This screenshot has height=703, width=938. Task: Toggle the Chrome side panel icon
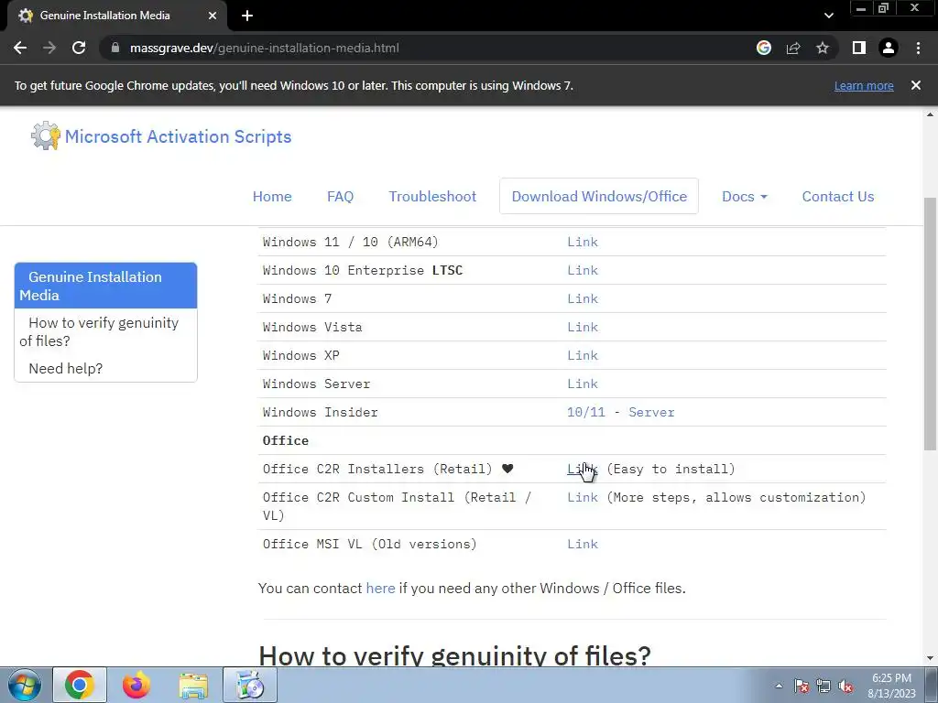pyautogui.click(x=859, y=48)
